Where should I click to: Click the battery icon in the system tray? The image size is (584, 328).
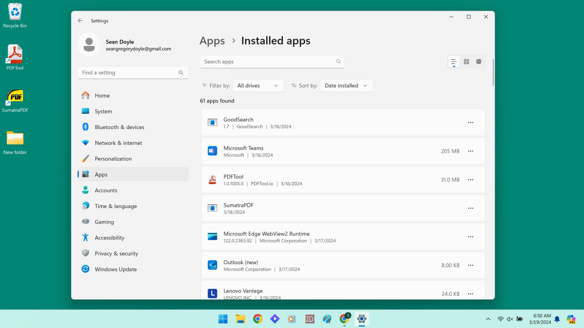519,319
